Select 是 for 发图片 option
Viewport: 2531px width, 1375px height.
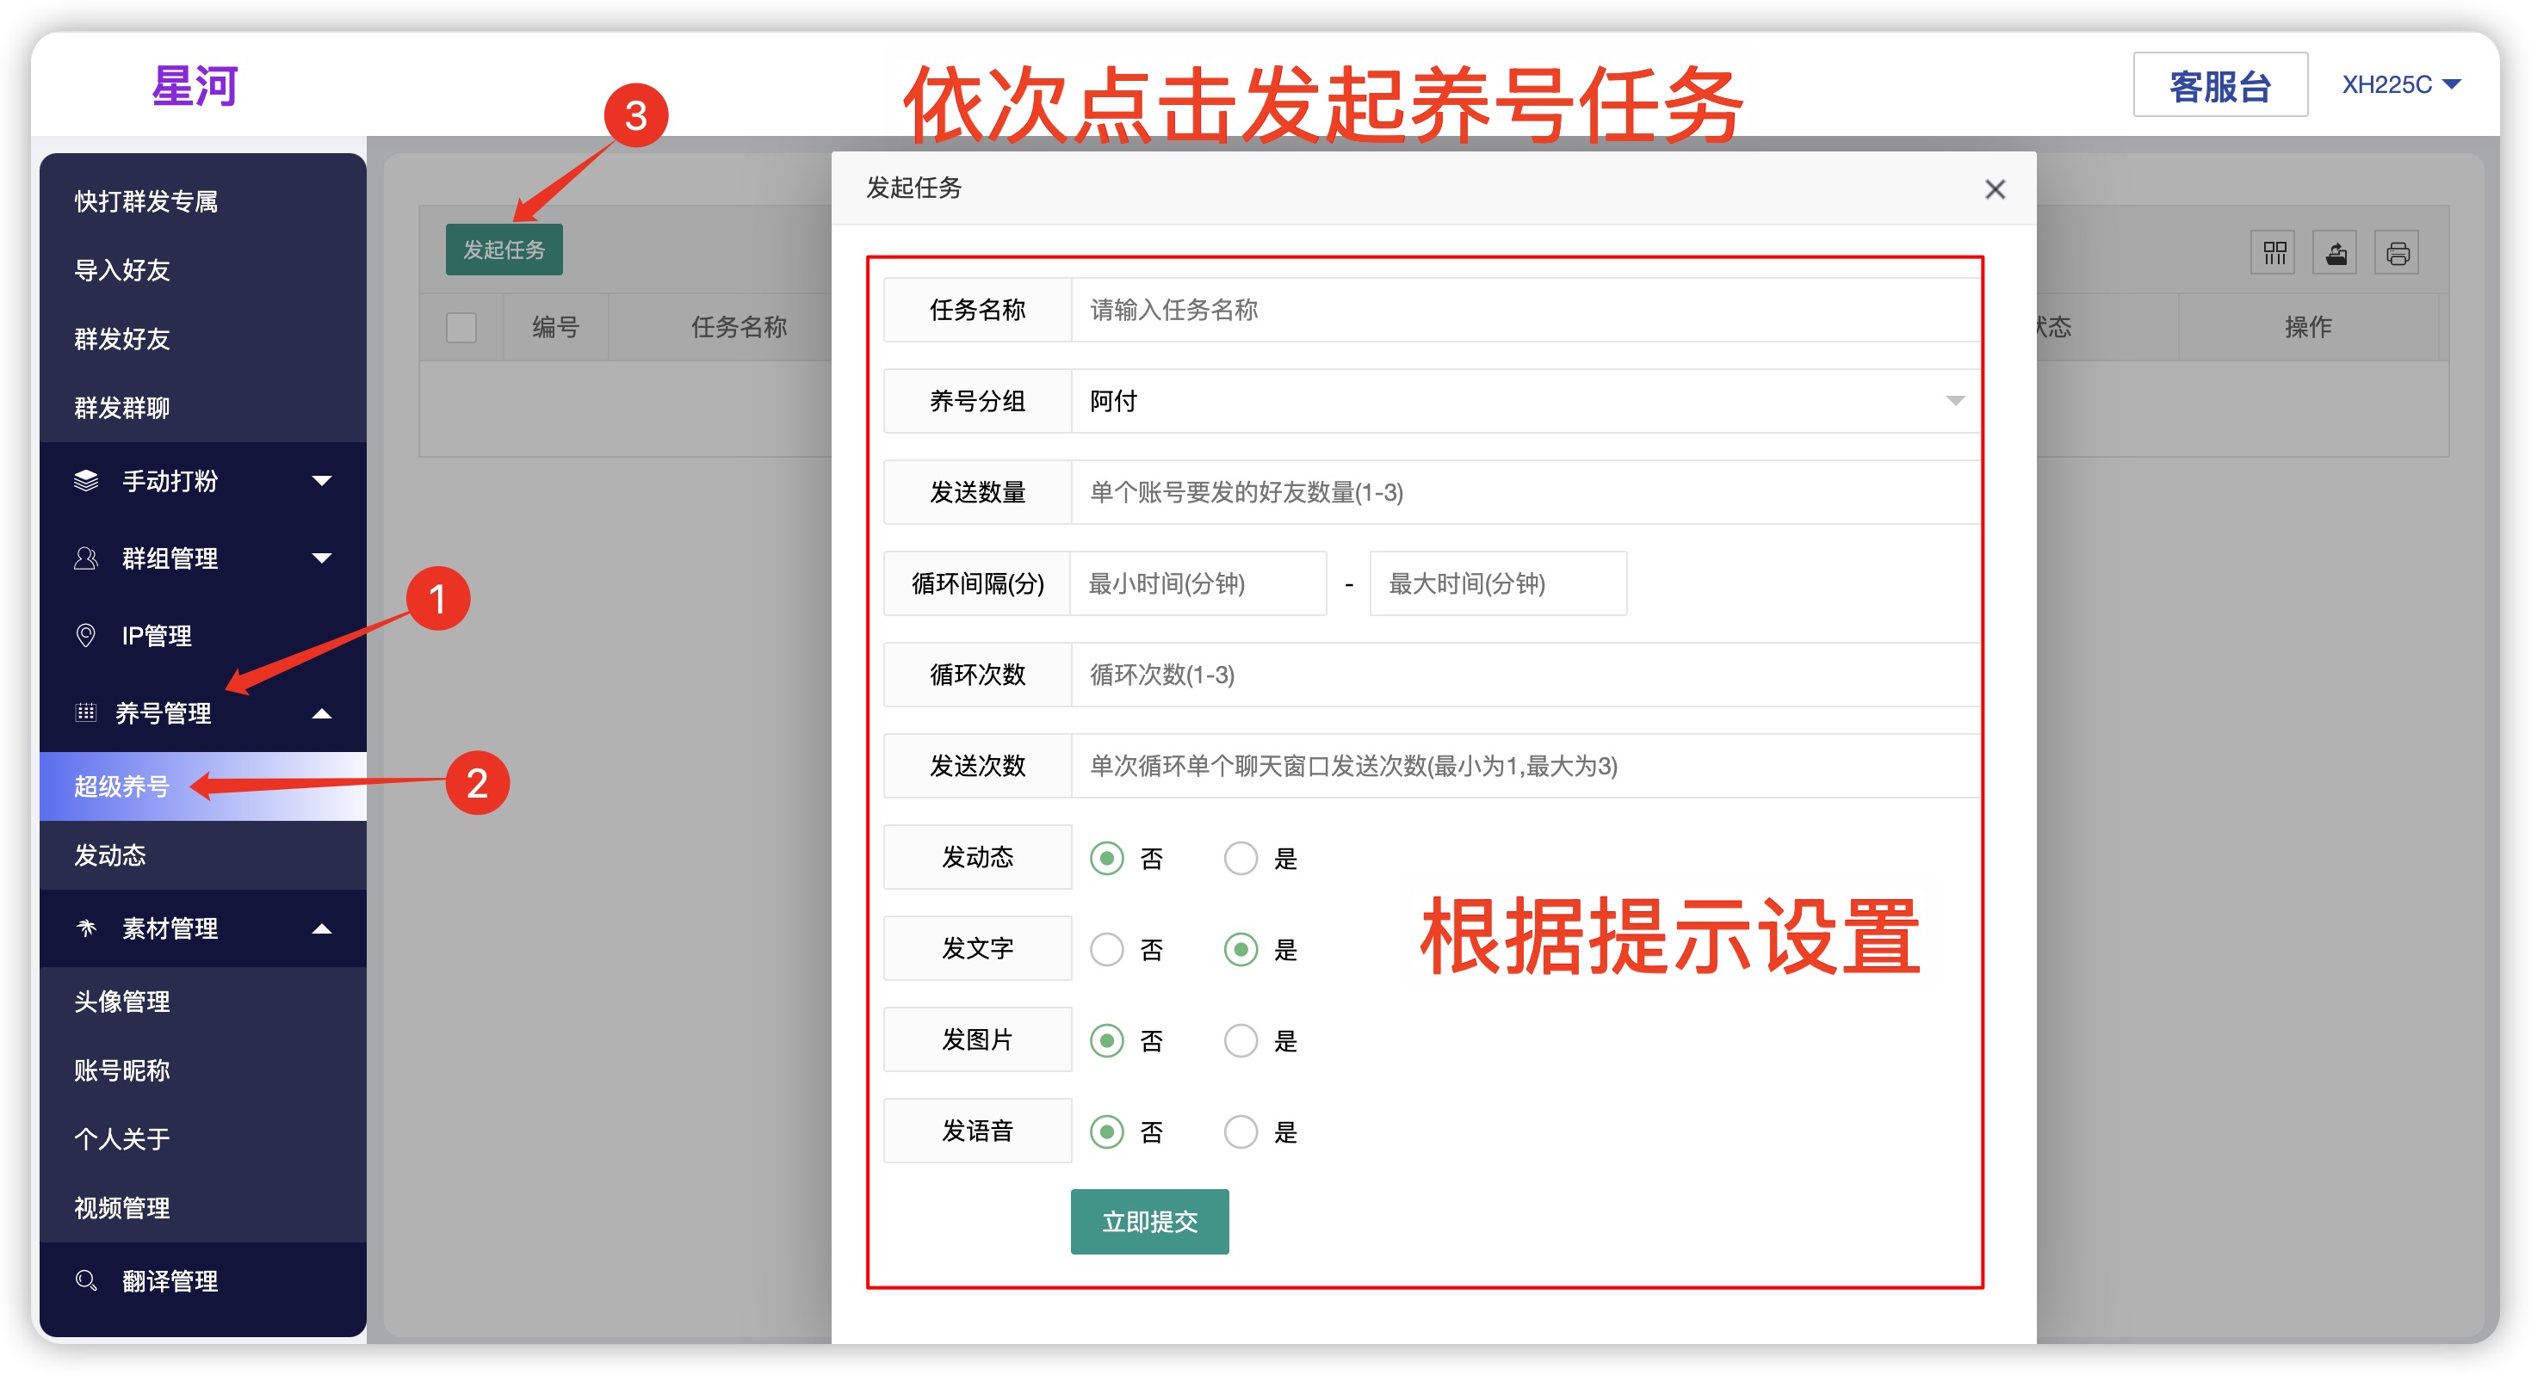coord(1240,1040)
